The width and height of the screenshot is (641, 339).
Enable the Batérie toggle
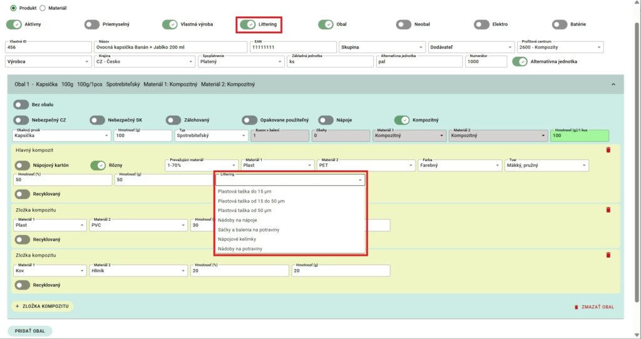click(560, 24)
